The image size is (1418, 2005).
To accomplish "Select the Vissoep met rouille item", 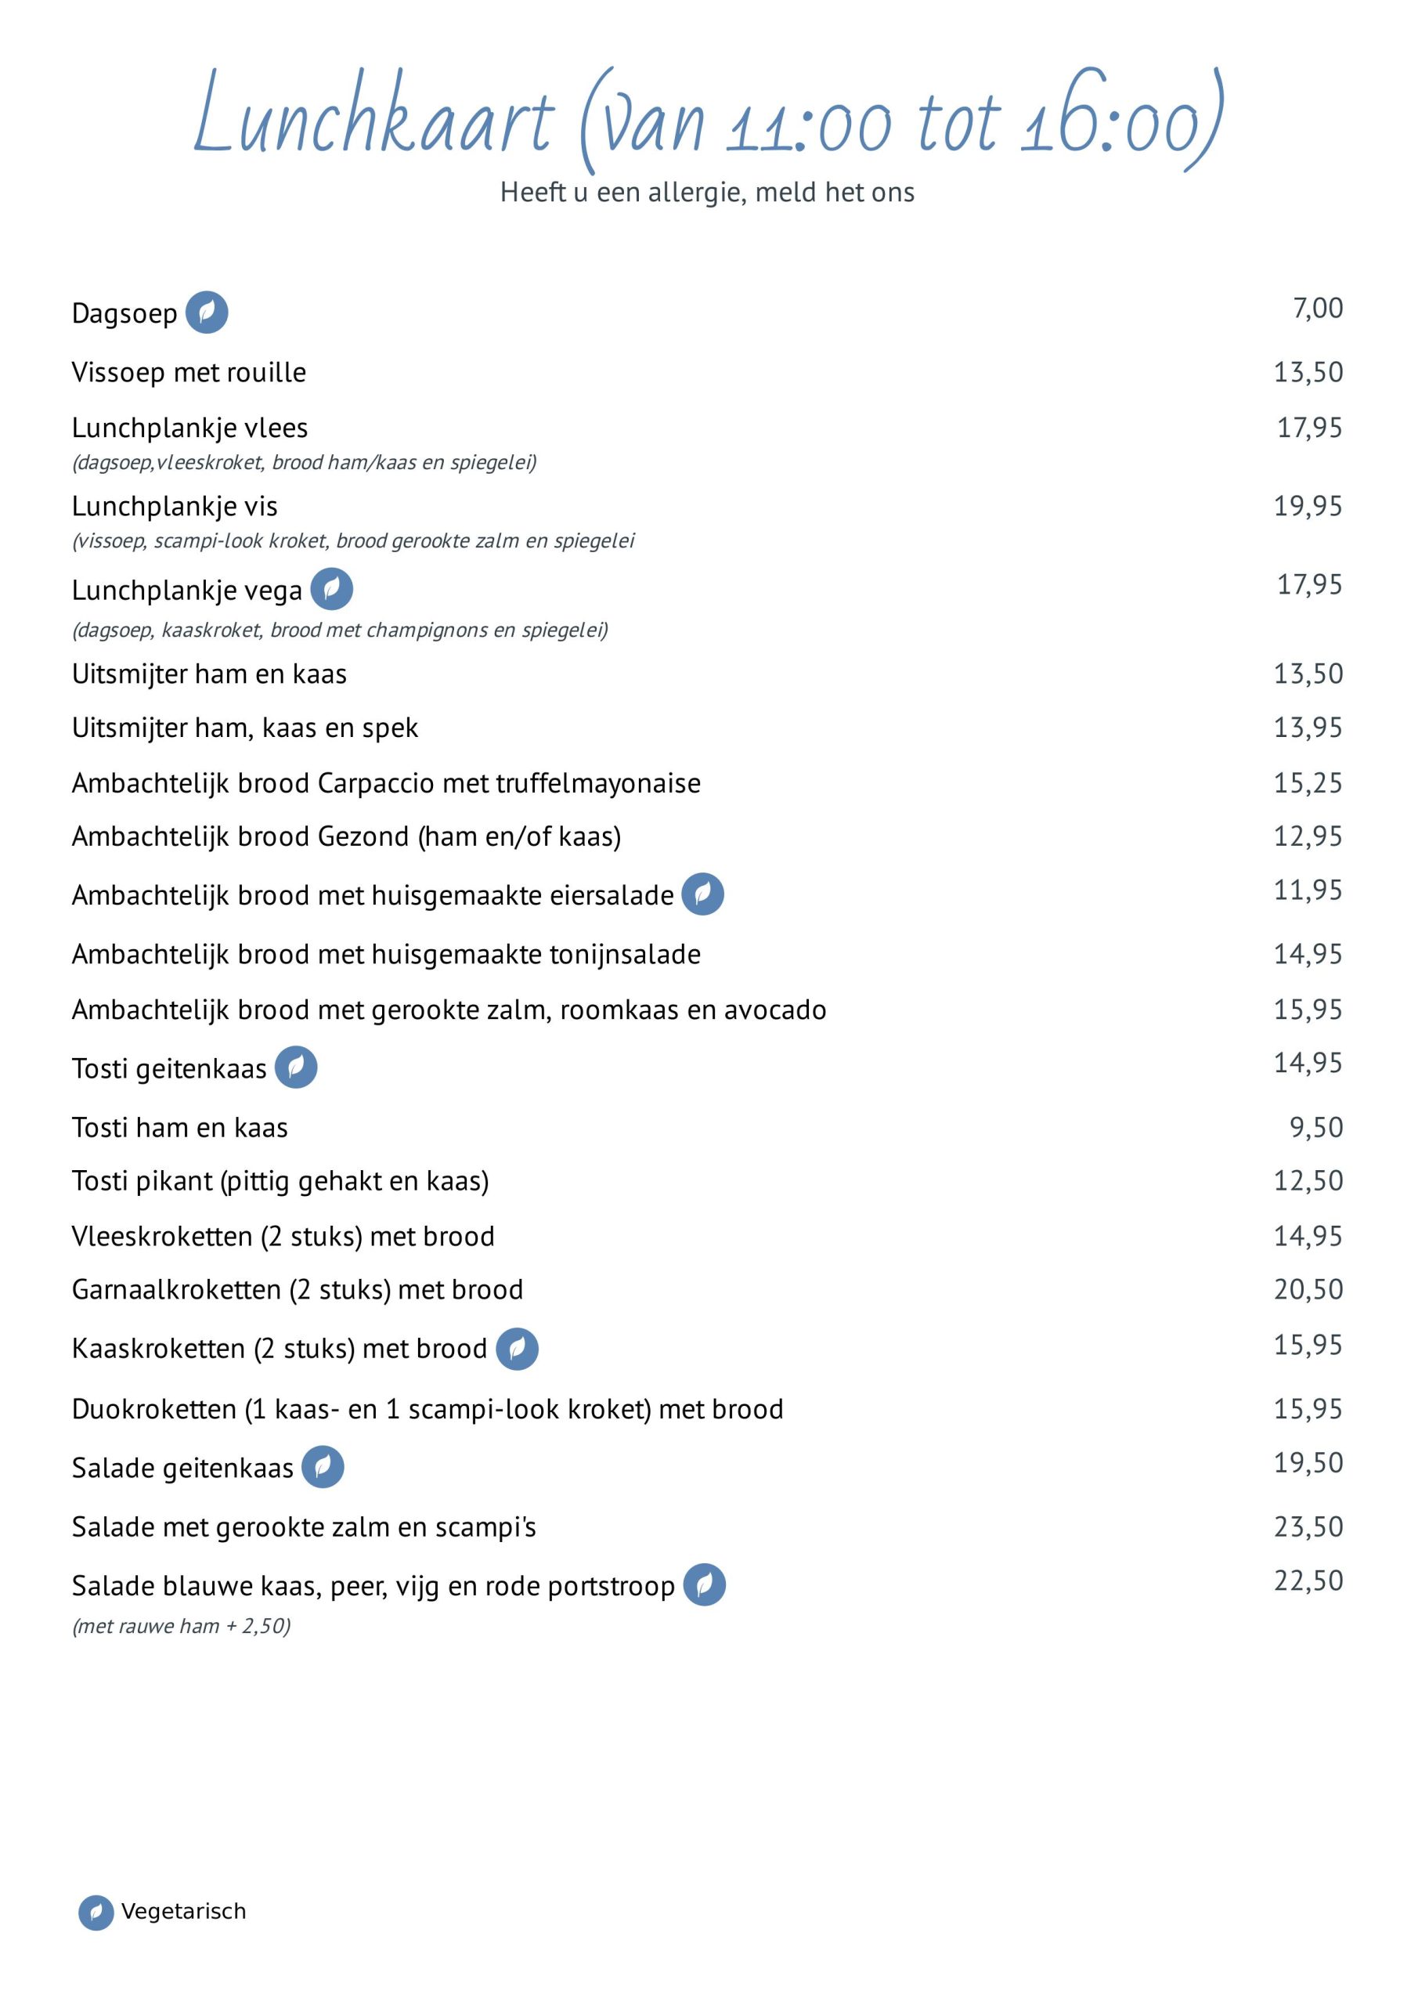I will coord(189,372).
